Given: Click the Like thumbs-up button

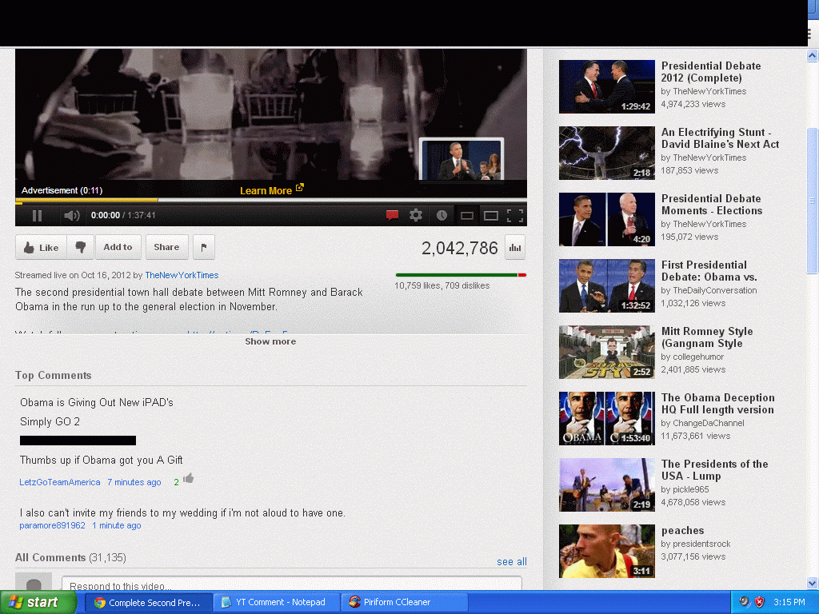Looking at the screenshot, I should pos(42,248).
